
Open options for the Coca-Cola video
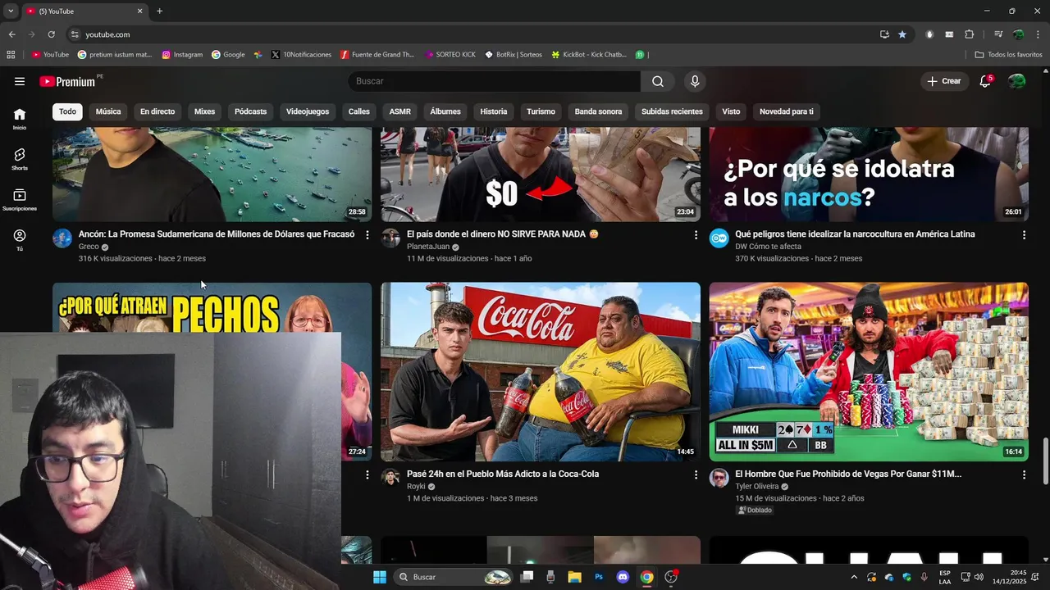pos(696,474)
